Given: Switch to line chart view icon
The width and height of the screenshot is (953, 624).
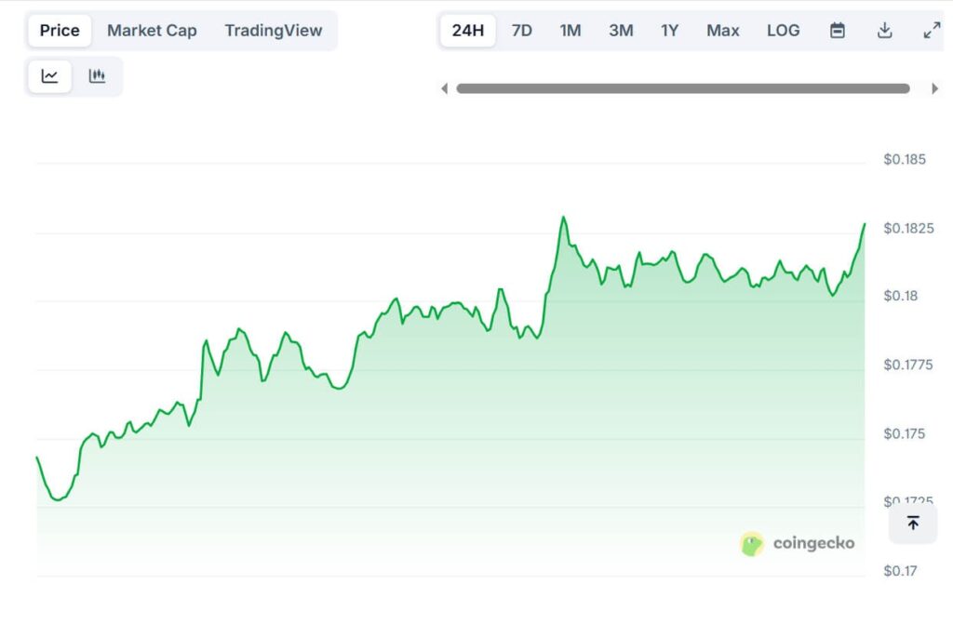Looking at the screenshot, I should click(50, 76).
